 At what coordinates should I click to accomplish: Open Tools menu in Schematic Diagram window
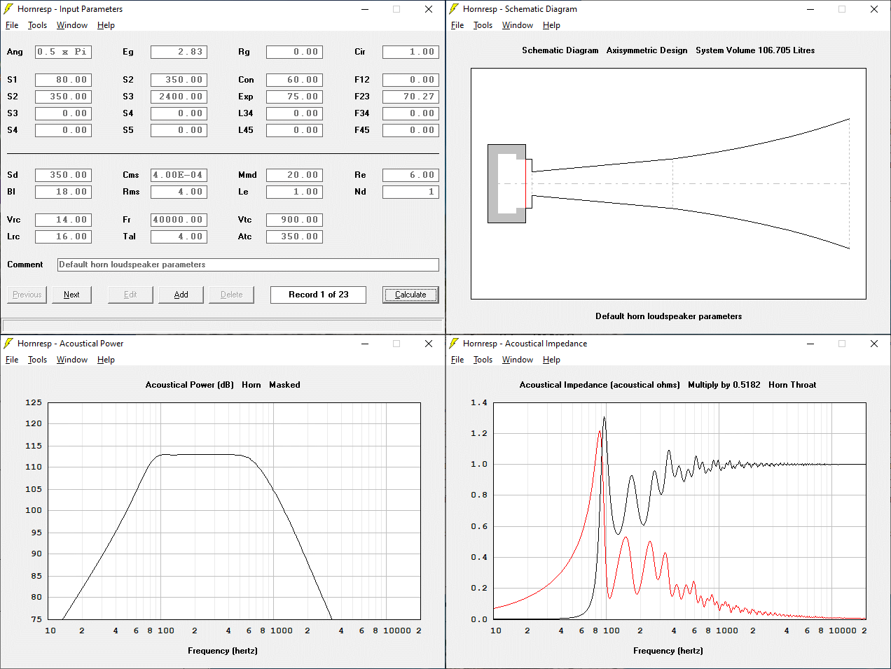[483, 25]
